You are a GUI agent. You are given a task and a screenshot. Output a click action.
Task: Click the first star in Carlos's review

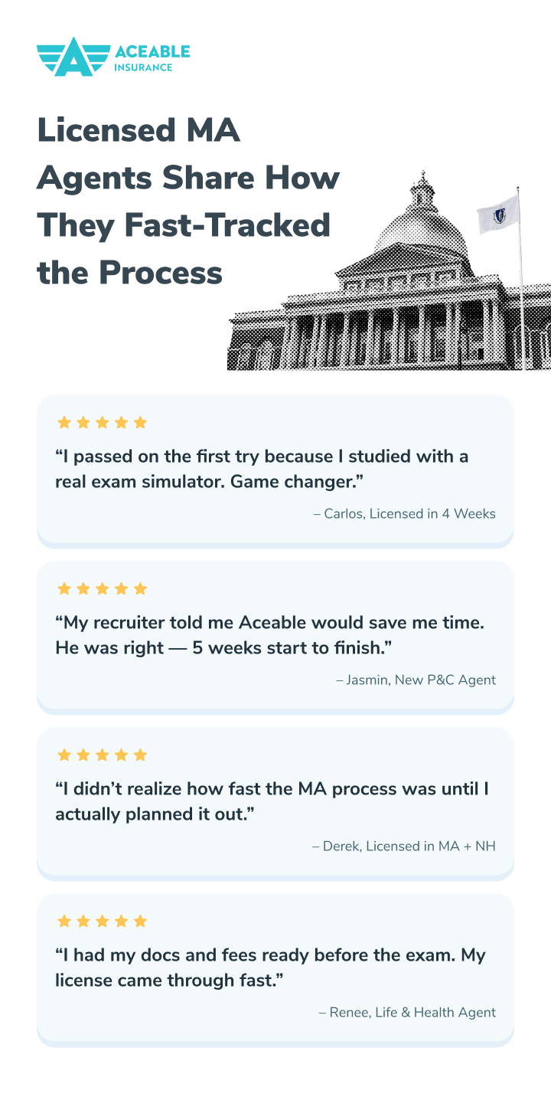pyautogui.click(x=64, y=422)
